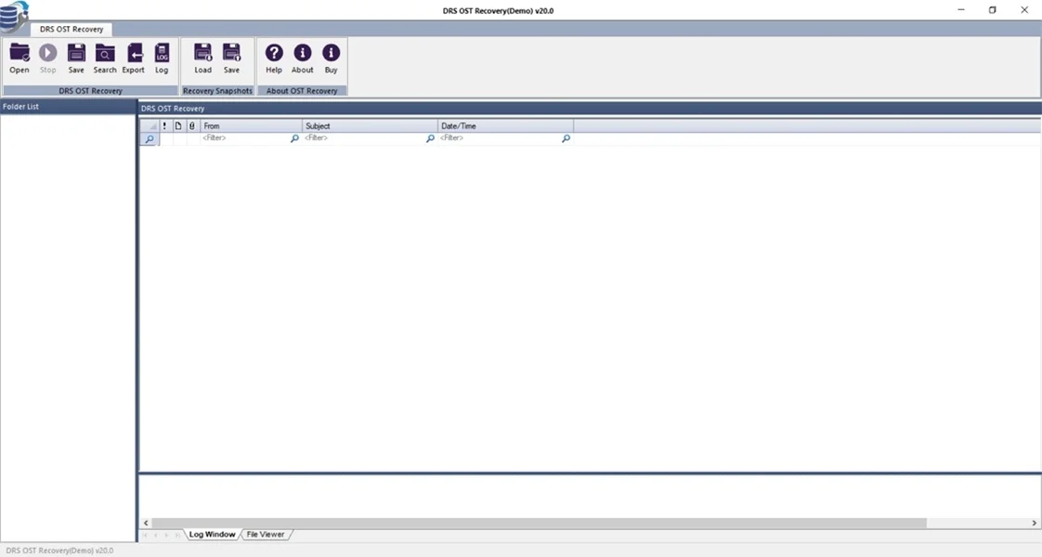Open an OST file with Open icon
The width and height of the screenshot is (1042, 557).
tap(20, 58)
